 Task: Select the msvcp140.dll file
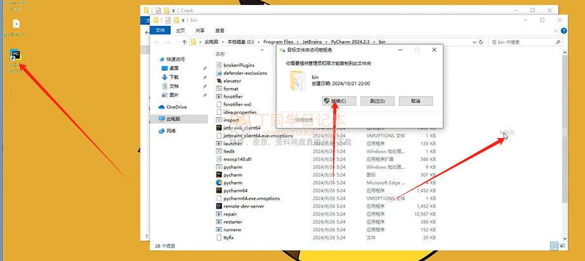(237, 159)
